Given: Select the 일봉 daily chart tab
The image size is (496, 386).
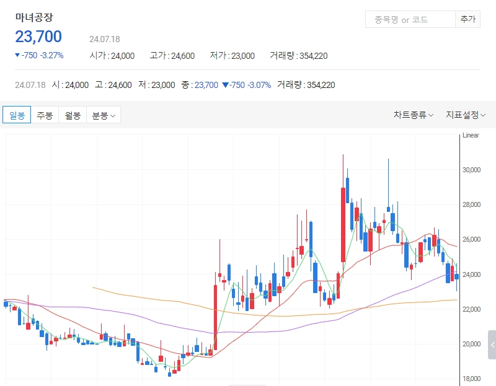Looking at the screenshot, I should pyautogui.click(x=17, y=115).
